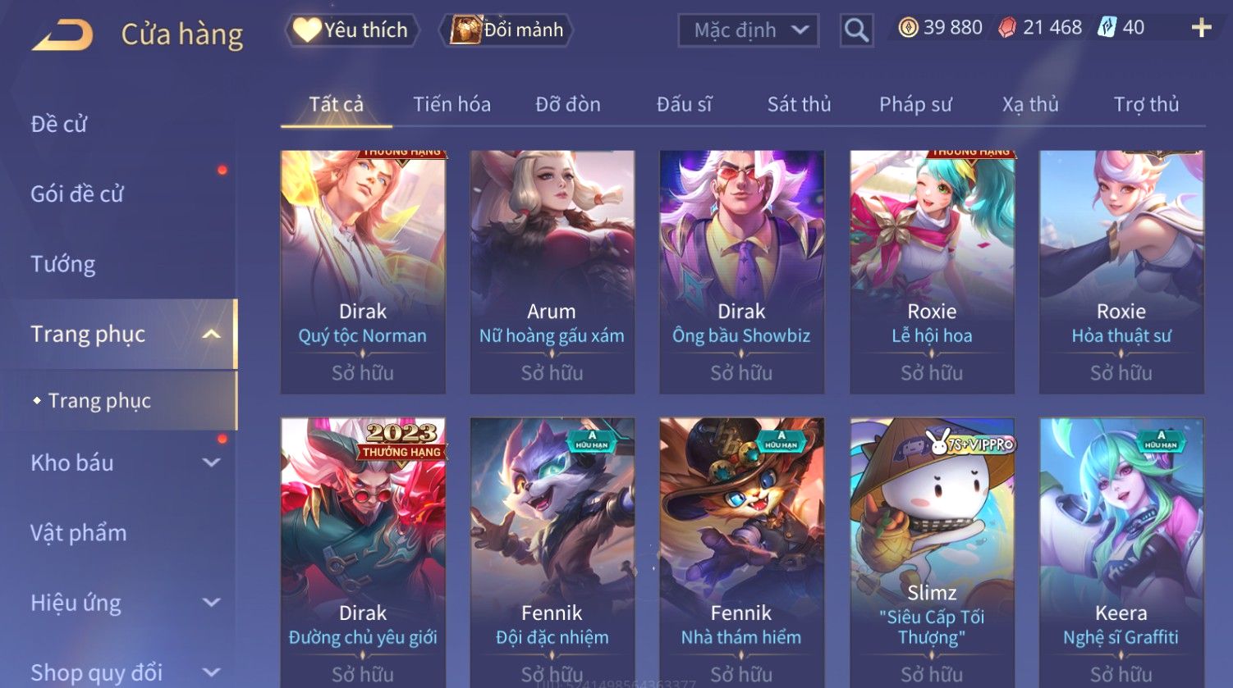
Task: Switch to the Sát thủ tab
Action: (x=799, y=104)
